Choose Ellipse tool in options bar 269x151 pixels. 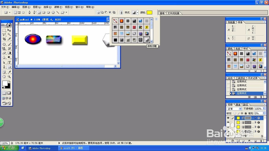(x=48, y=12)
